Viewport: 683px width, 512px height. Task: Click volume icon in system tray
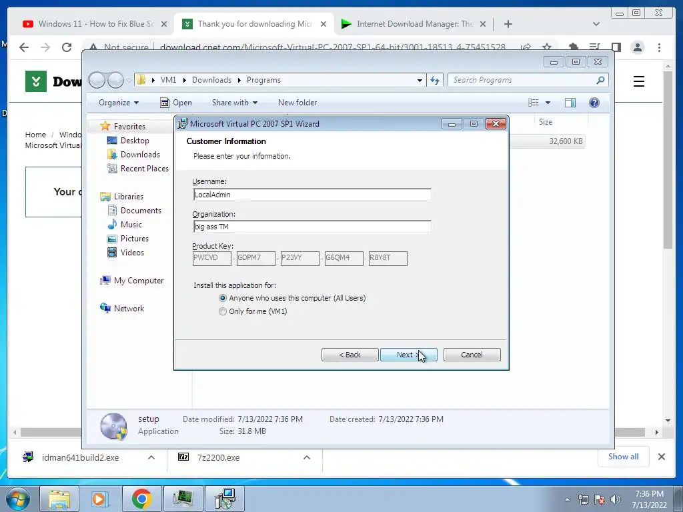coord(616,499)
